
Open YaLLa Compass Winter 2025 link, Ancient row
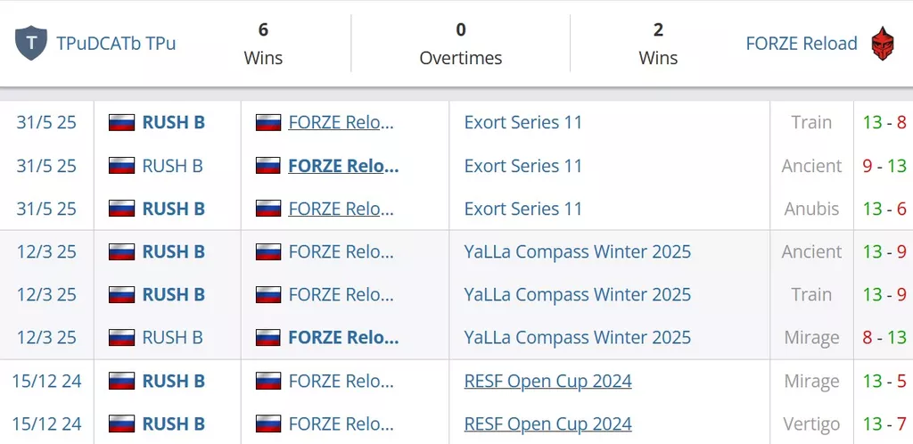pos(578,251)
